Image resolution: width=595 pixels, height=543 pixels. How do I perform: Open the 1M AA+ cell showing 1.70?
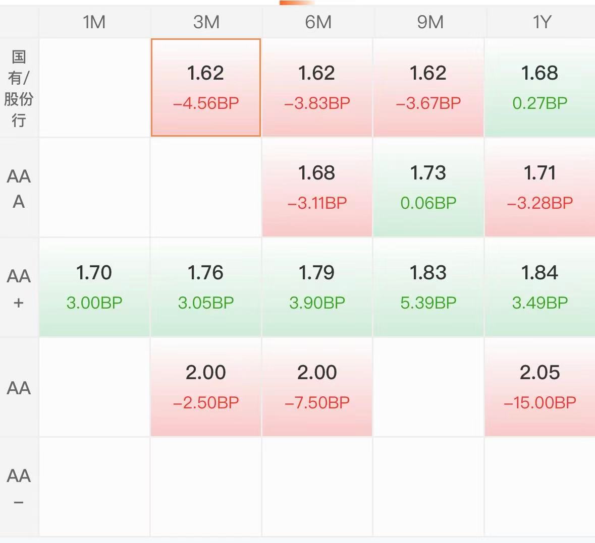(x=94, y=287)
